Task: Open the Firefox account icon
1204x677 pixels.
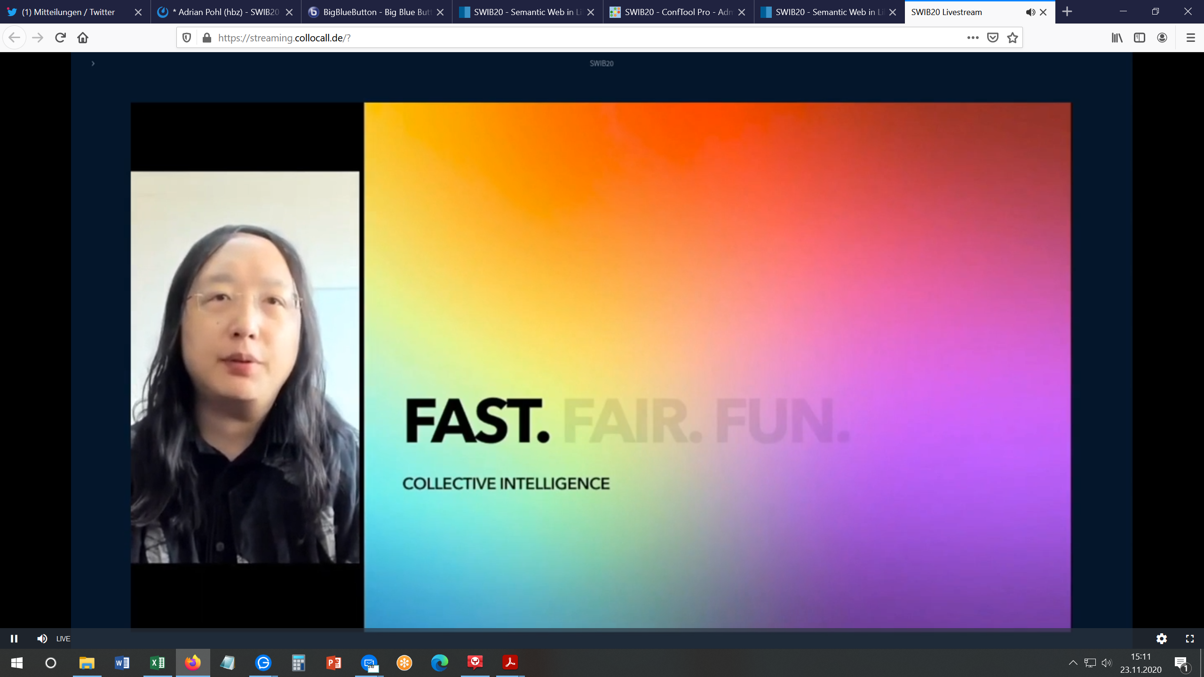Action: [x=1162, y=38]
